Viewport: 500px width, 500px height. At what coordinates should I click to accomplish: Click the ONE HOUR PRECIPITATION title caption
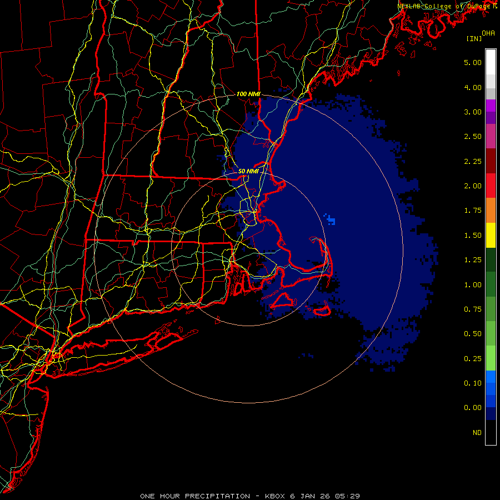[250, 496]
